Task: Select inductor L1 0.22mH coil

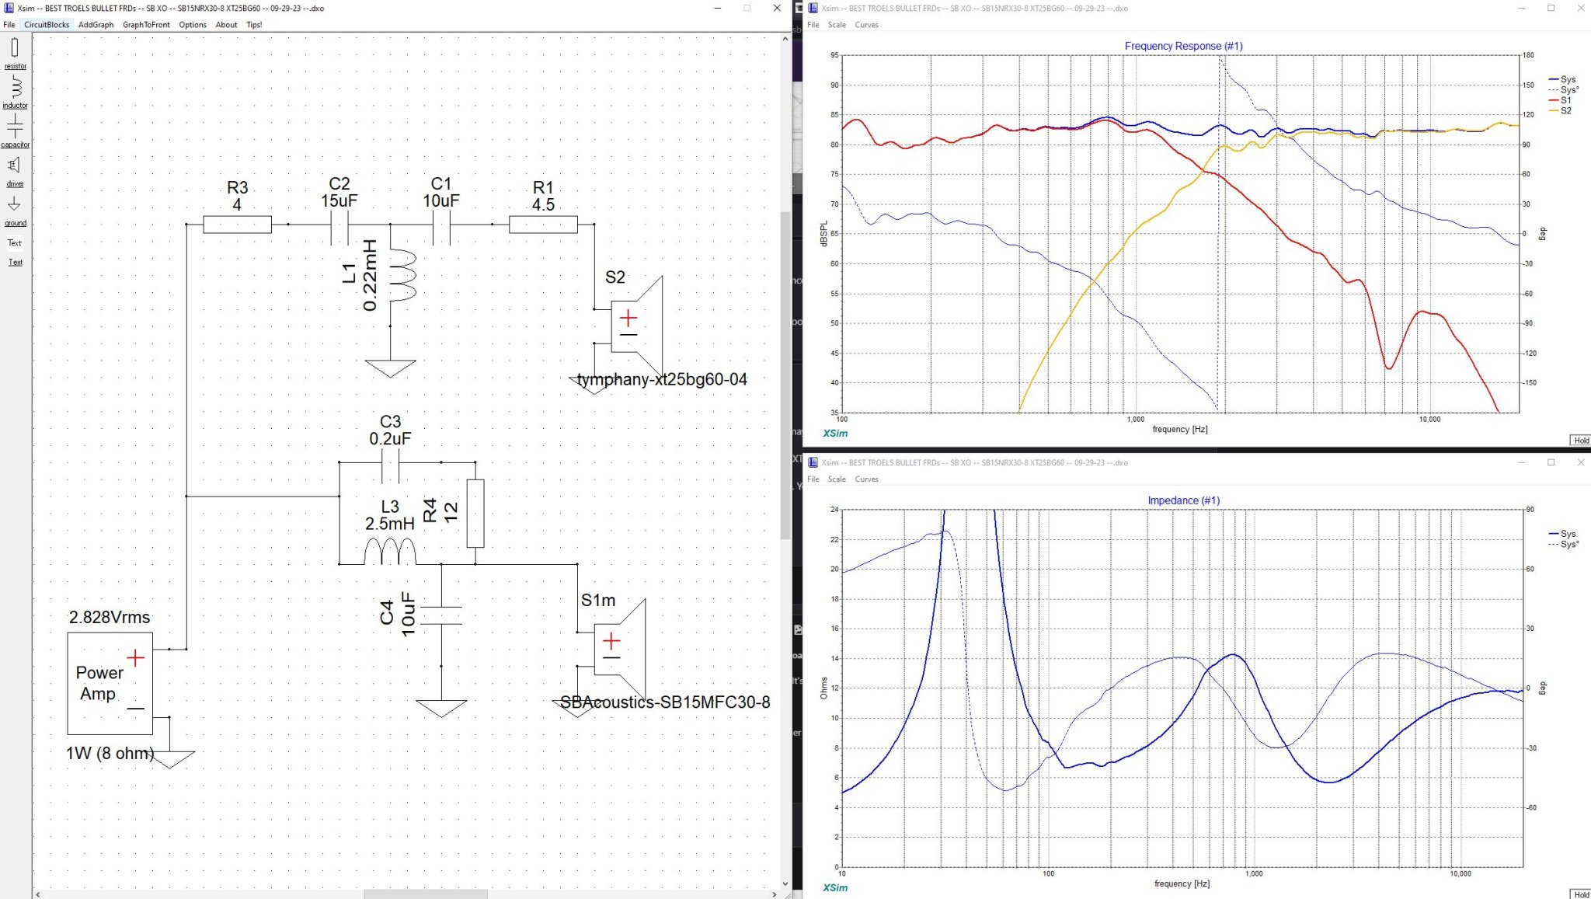Action: pyautogui.click(x=402, y=275)
